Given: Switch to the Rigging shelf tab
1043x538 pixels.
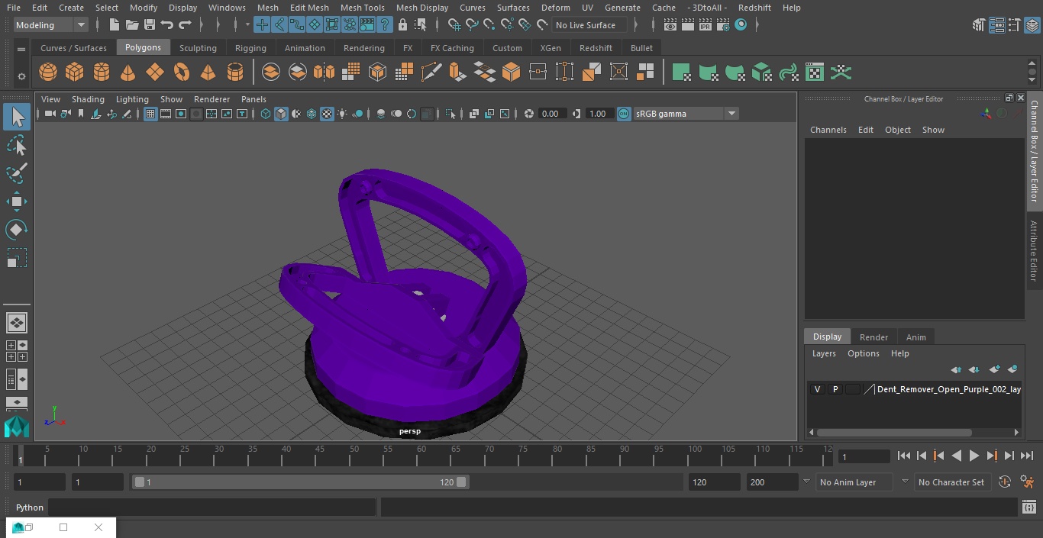Looking at the screenshot, I should tap(250, 47).
